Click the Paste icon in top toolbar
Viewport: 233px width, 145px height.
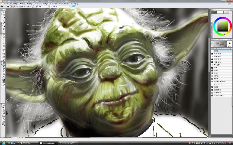22,6
